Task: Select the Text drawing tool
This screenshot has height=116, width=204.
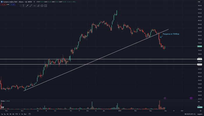Action: (x=23, y=6)
